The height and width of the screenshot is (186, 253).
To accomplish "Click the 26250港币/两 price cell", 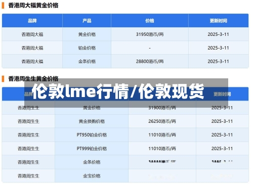I will click(162, 121).
